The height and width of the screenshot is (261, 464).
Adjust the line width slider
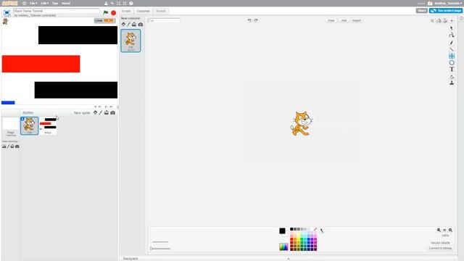click(161, 249)
